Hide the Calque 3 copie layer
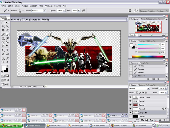 point(130,97)
